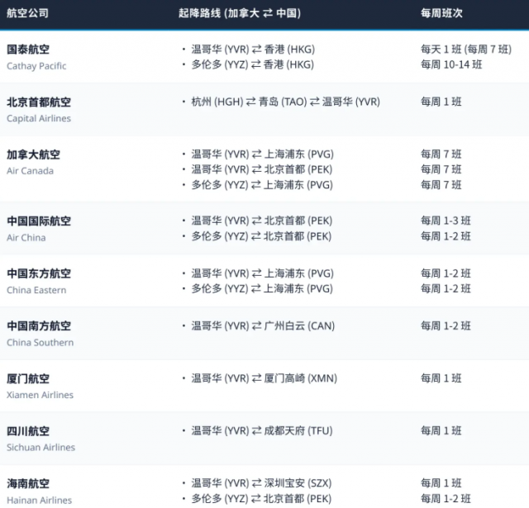Click the Xiamen Airlines subtitle
529x508 pixels.
(40, 395)
